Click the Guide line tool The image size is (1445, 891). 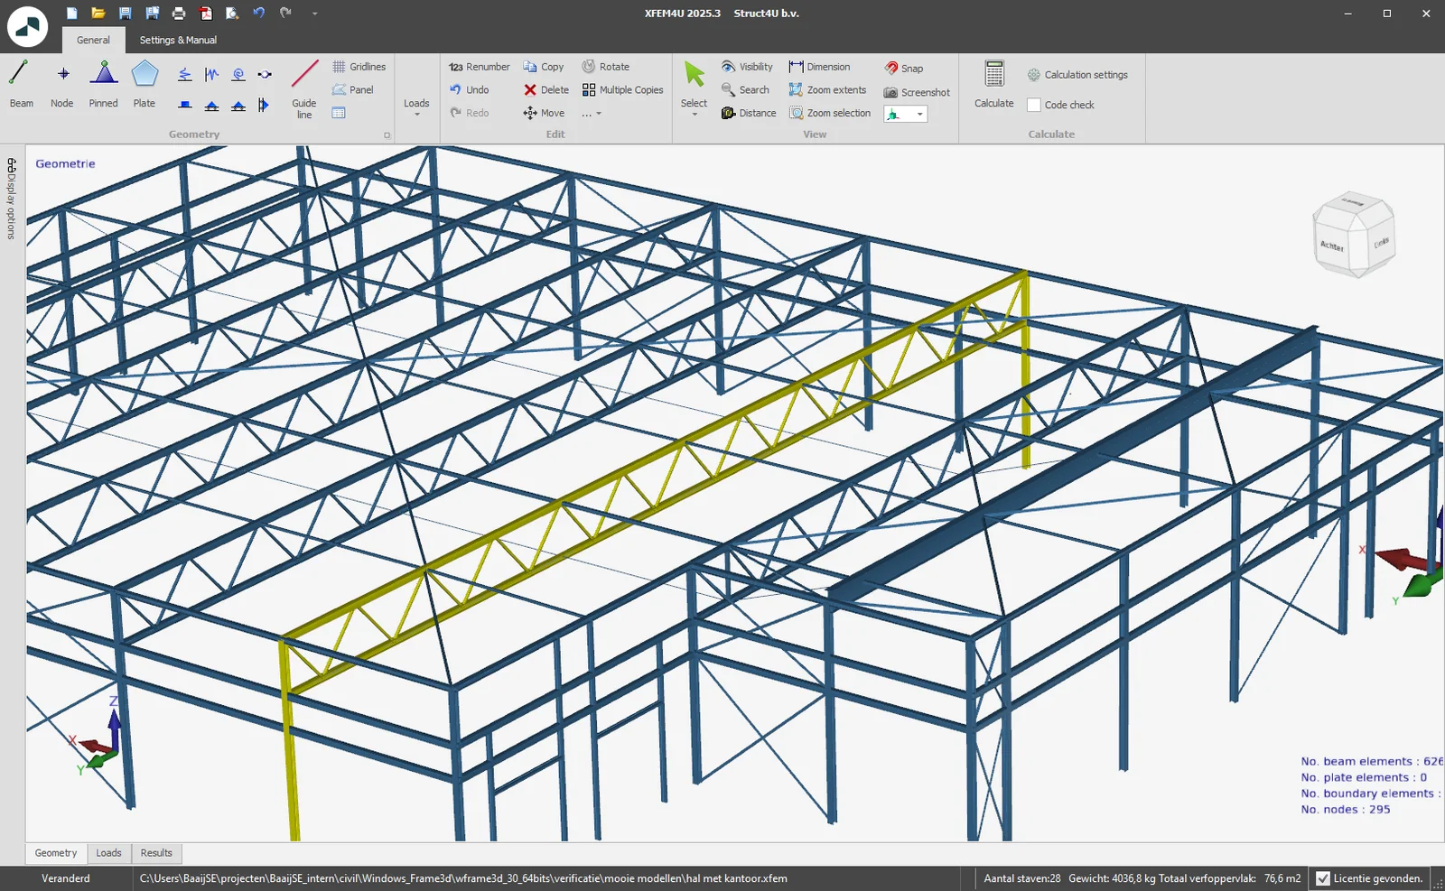(x=304, y=88)
